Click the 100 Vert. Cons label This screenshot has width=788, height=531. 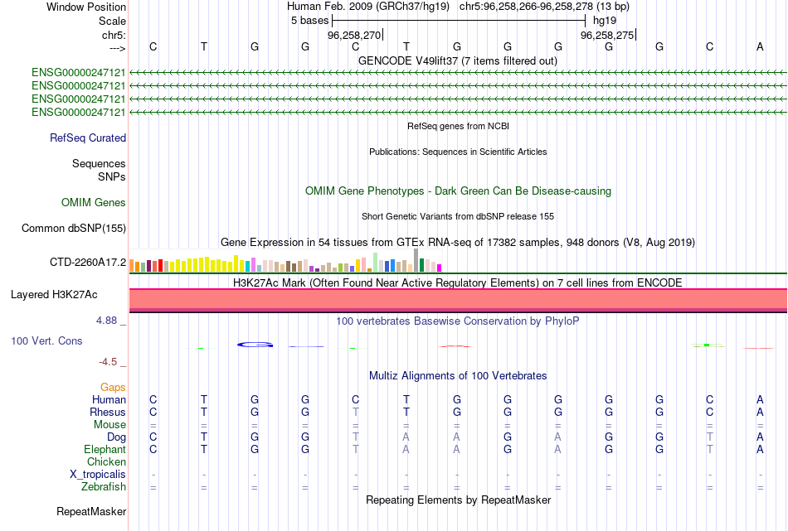click(x=46, y=340)
